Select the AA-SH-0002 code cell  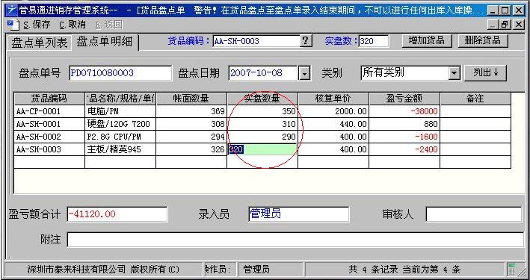[49, 137]
